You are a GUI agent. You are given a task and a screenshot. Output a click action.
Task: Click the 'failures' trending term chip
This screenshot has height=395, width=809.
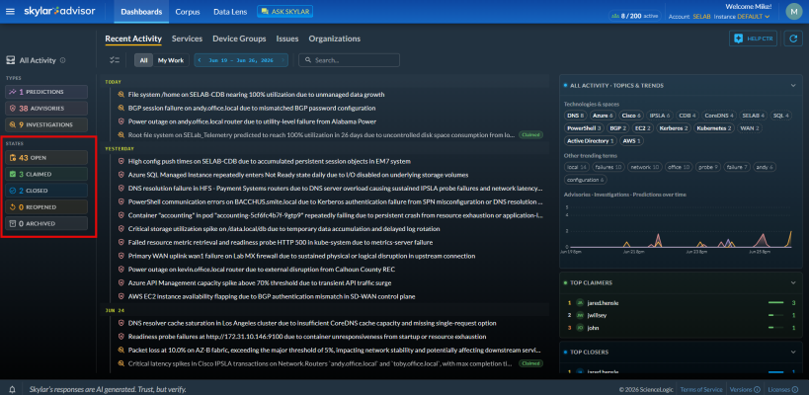point(608,167)
